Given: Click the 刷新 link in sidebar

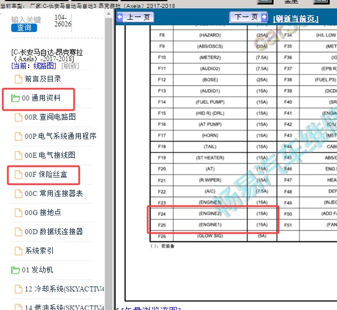Looking at the screenshot, I should (70, 66).
